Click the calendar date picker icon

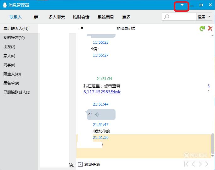pyautogui.click(x=80, y=164)
